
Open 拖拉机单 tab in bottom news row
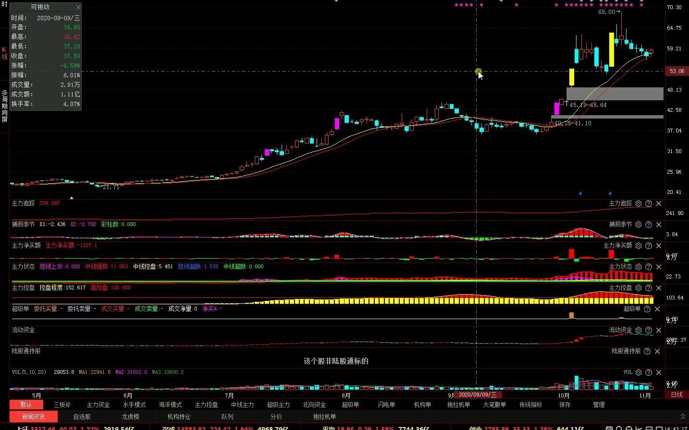click(324, 417)
